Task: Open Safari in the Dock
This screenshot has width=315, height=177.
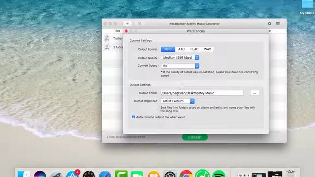Action: 105,174
